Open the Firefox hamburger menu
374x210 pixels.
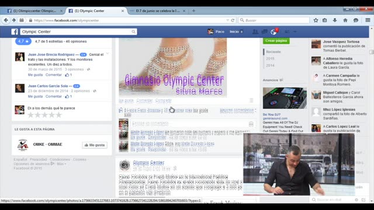(x=368, y=20)
